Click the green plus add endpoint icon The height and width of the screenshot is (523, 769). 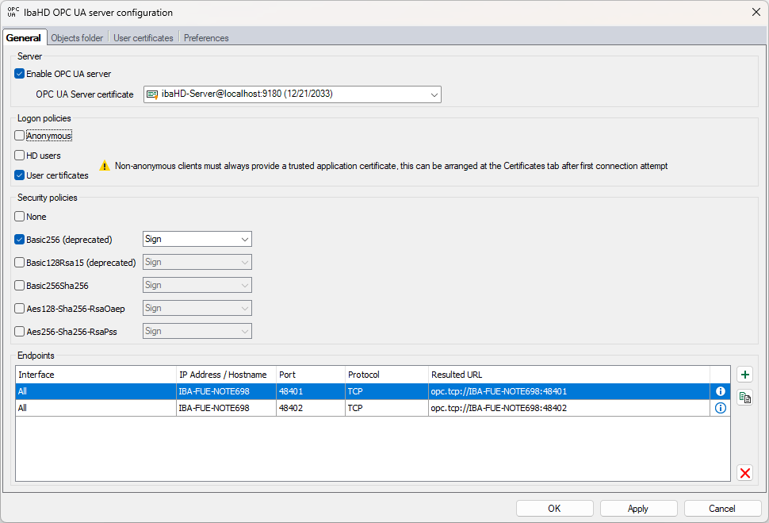744,375
